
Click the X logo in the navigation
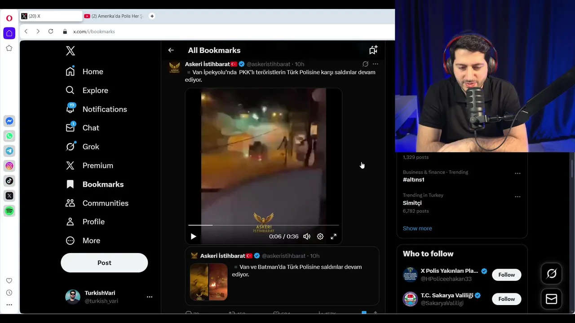click(70, 51)
